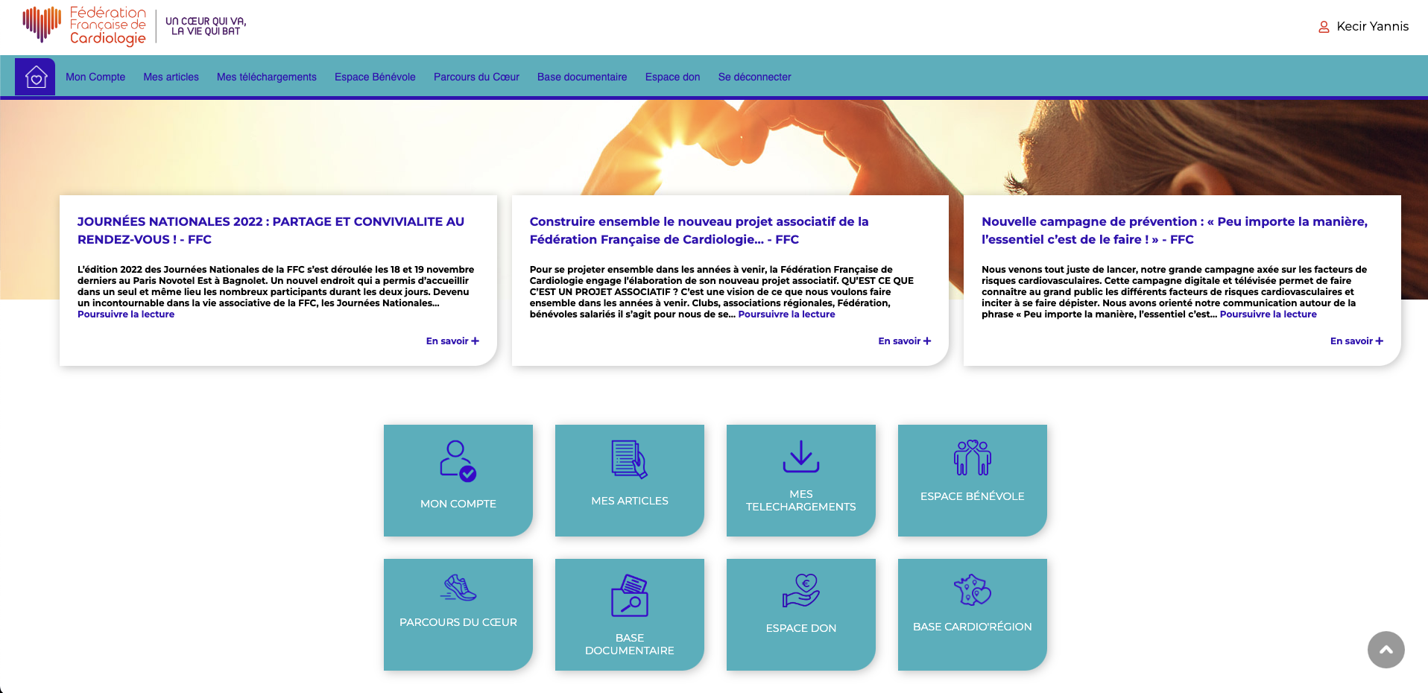Viewport: 1428px width, 693px height.
Task: Expand first article with En savoir +
Action: point(452,341)
